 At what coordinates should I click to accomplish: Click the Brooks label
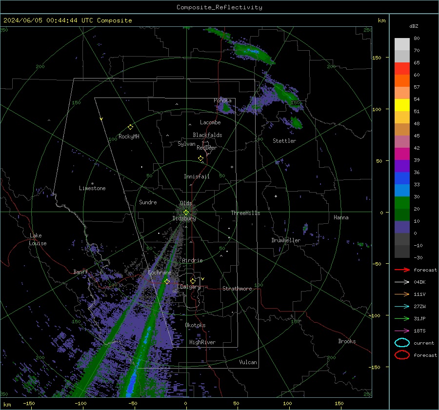click(347, 341)
